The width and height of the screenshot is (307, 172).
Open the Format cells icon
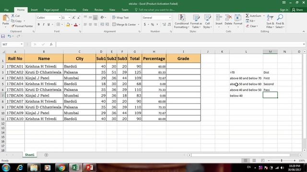pyautogui.click(x=238, y=18)
